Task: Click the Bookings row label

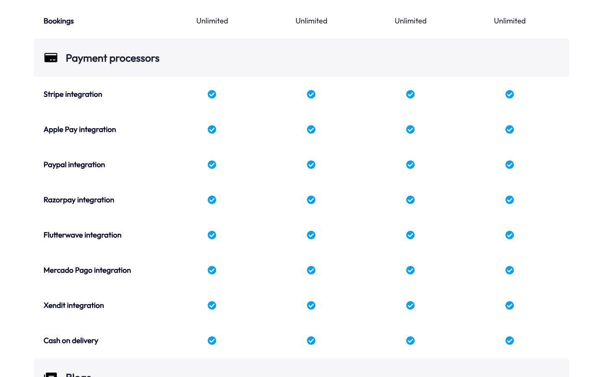Action: point(59,21)
